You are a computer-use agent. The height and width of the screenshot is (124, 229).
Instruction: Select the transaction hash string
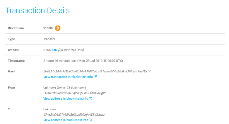(x=97, y=71)
